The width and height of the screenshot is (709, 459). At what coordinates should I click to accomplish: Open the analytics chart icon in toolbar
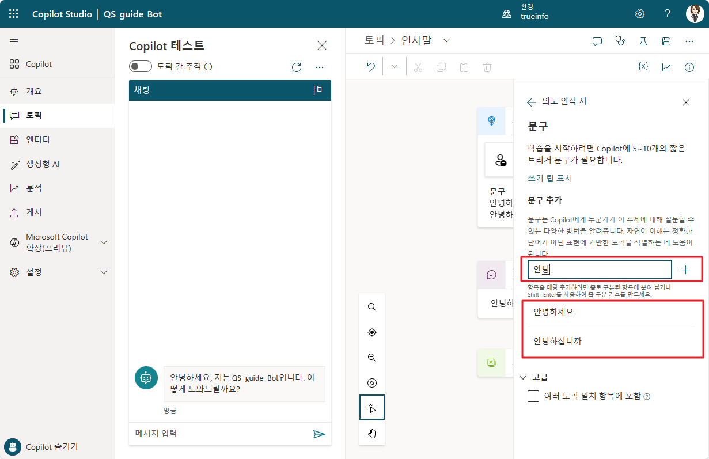tap(666, 67)
